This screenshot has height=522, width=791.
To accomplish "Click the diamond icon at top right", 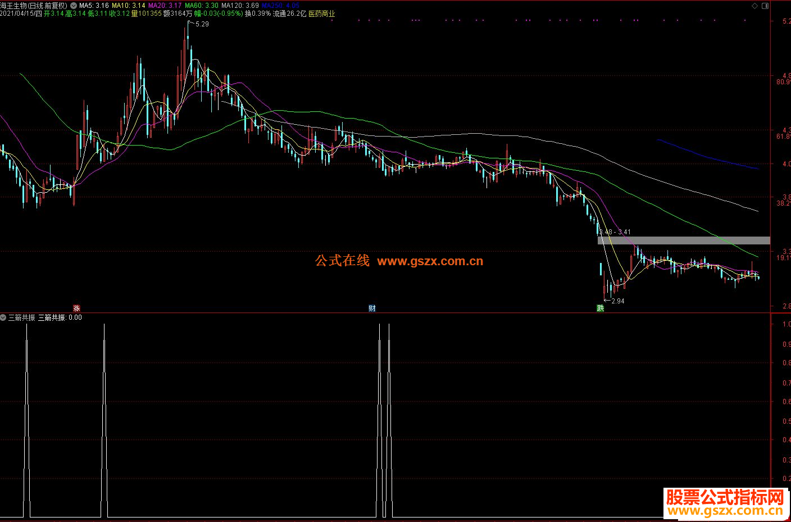I will (x=754, y=6).
